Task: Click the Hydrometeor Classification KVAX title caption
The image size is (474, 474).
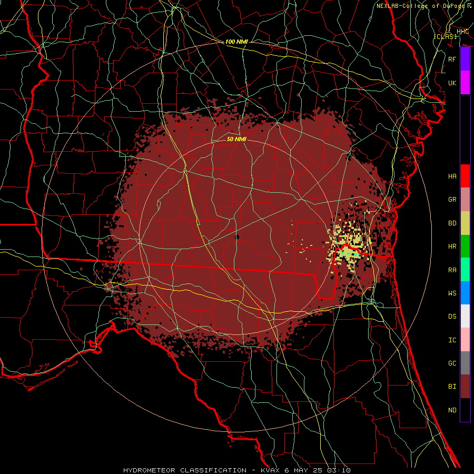Action: pos(237,470)
